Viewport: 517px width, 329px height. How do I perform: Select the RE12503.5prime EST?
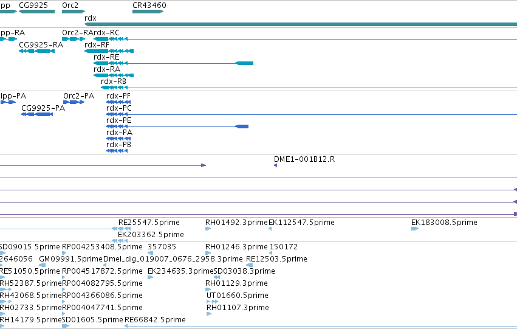tap(250, 265)
